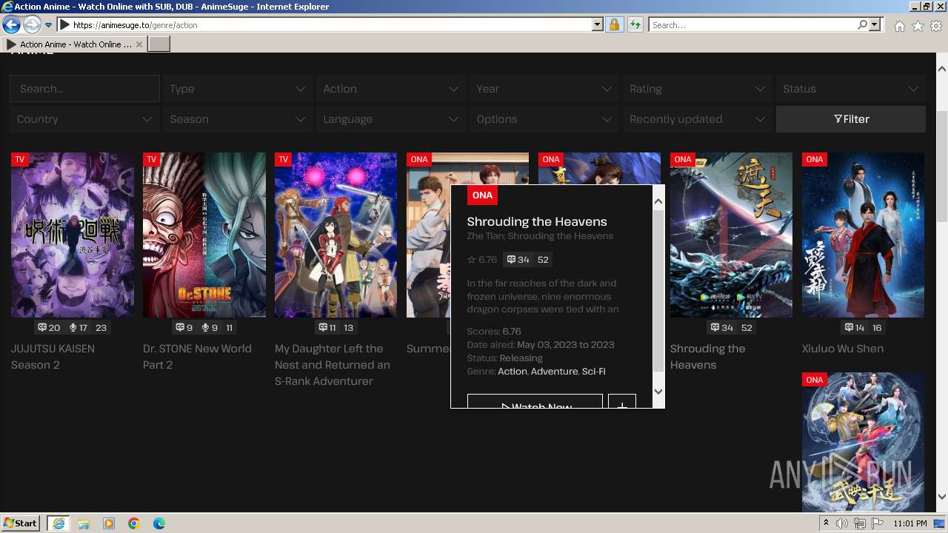Open the Tools gear icon

click(936, 26)
